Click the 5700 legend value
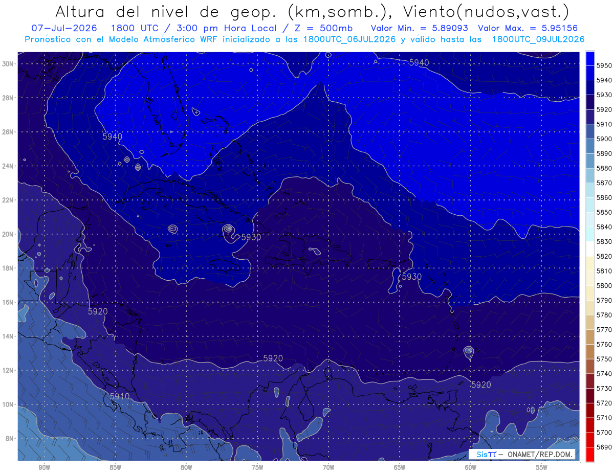Viewport: 614px width, 474px height. [604, 432]
